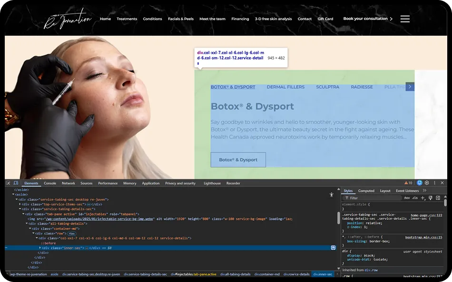Open the AI assistance icon in DevTools
Viewport: 452px width, 282px height.
point(420,183)
